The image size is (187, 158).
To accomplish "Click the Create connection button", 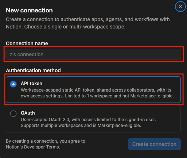I will click(x=154, y=144).
